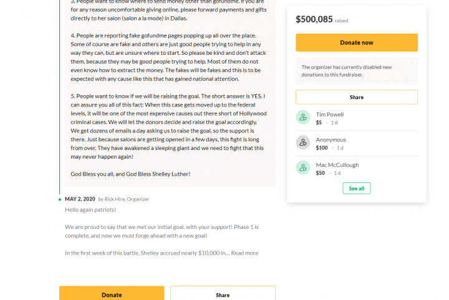Click the MAY 2, 2020 update date

80,199
